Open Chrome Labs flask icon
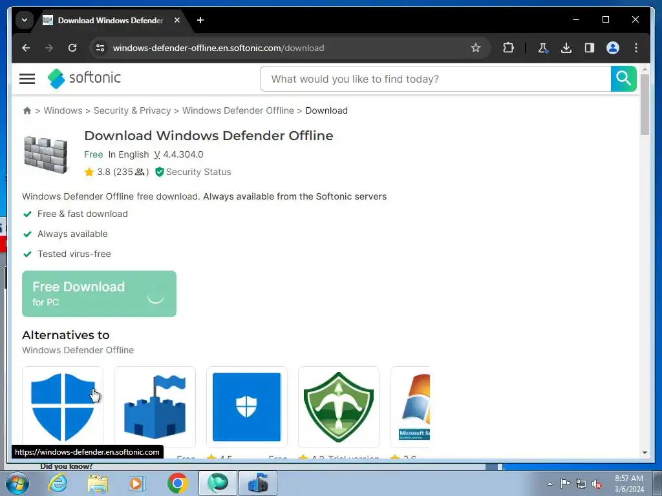Viewport: 662px width, 496px height. pyautogui.click(x=543, y=48)
